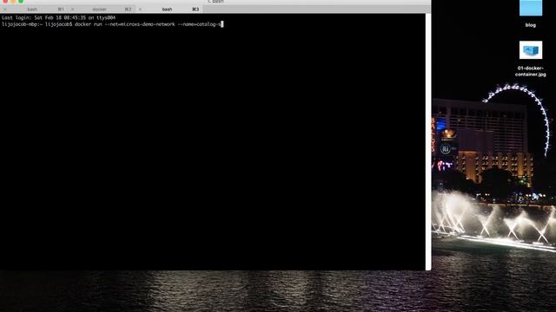Click the '01-docker-container.jpg' file name label
556x312 pixels.
531,71
